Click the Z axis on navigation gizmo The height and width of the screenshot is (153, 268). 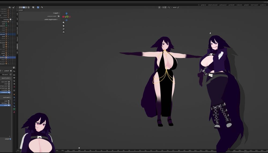66,13
